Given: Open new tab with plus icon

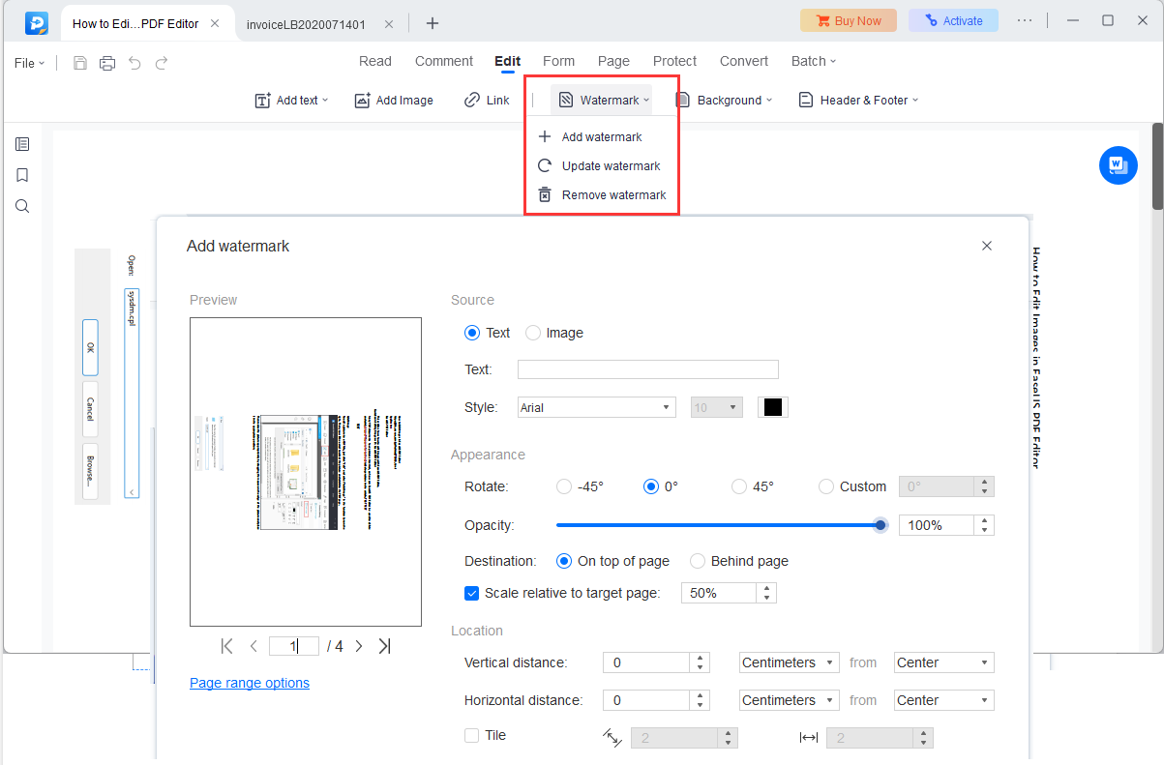Looking at the screenshot, I should [433, 23].
